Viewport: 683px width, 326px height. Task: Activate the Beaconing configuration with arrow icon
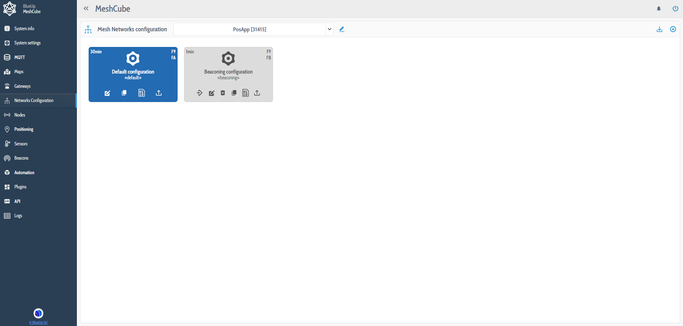pos(199,93)
